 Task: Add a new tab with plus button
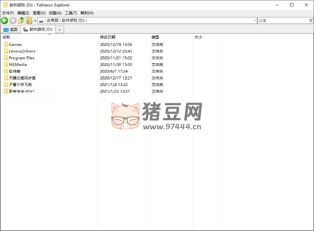tap(60, 30)
